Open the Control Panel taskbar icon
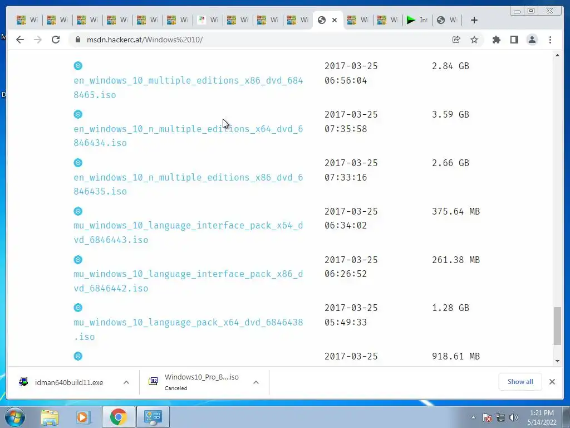The height and width of the screenshot is (428, 570). coord(153,417)
